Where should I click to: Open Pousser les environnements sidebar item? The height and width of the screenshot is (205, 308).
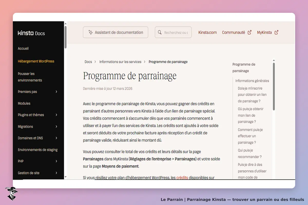coord(30,77)
